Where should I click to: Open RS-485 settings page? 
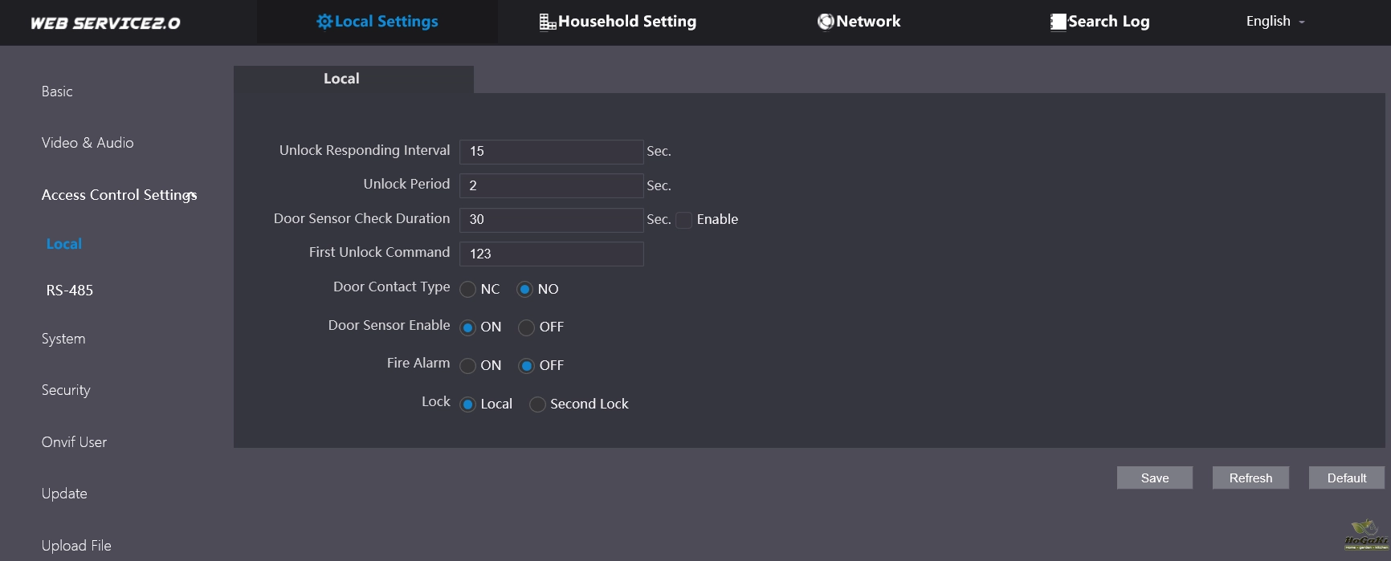coord(70,291)
